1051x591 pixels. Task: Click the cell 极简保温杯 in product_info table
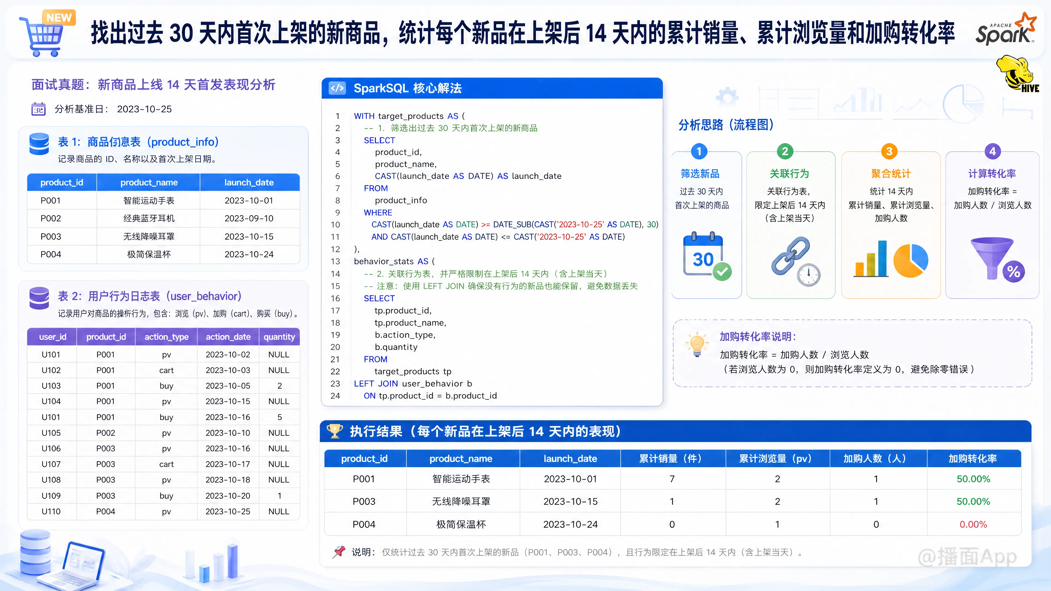(149, 254)
